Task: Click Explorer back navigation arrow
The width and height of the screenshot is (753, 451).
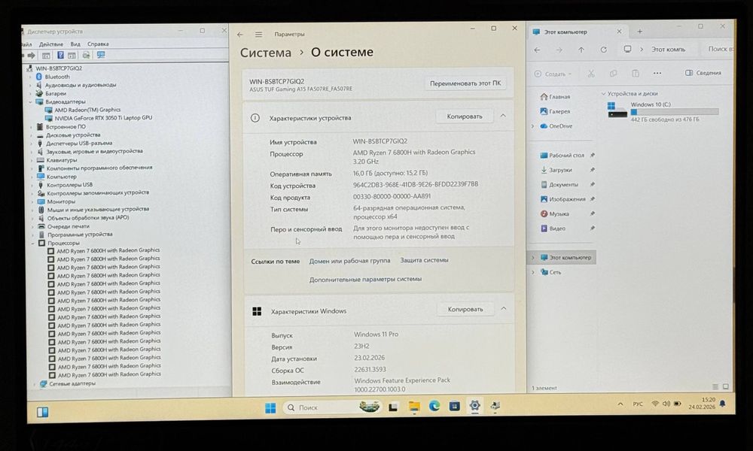Action: tap(538, 50)
